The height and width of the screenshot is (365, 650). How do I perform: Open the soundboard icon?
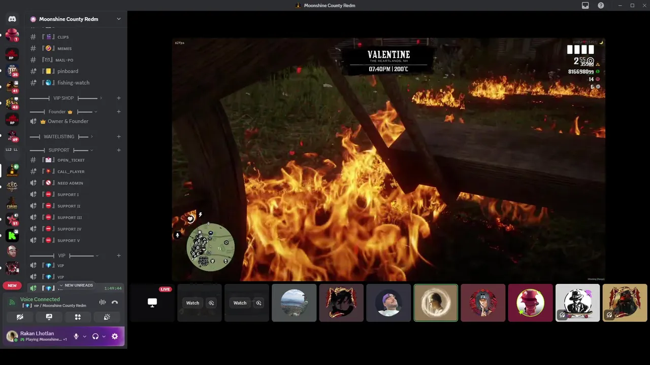[107, 317]
